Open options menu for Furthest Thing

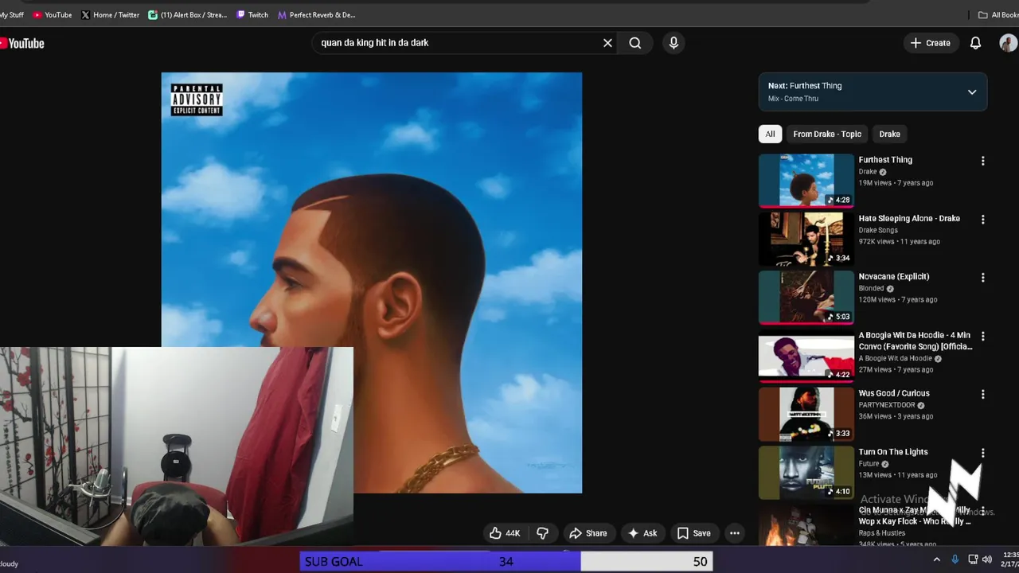[x=982, y=161]
